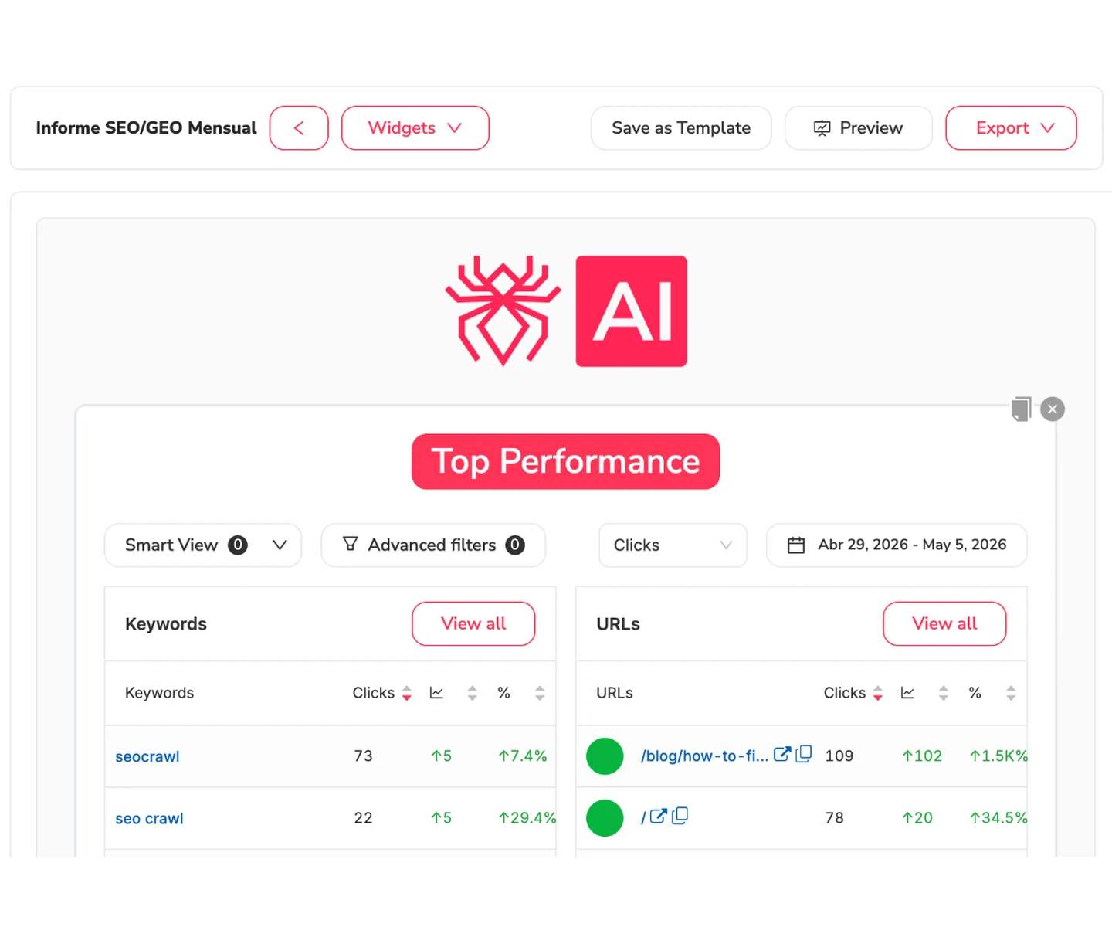Open external link icon for the root / URL
This screenshot has width=1112, height=927.
[658, 817]
